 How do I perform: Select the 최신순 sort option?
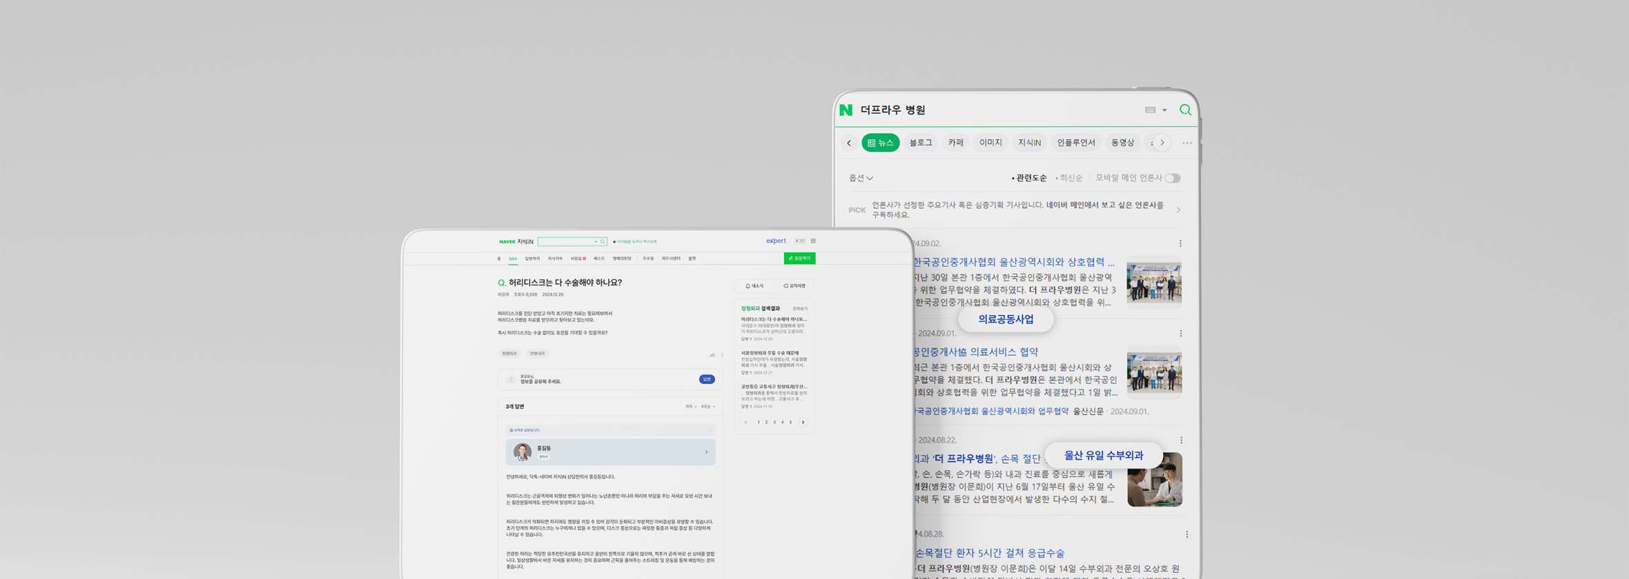(1071, 179)
